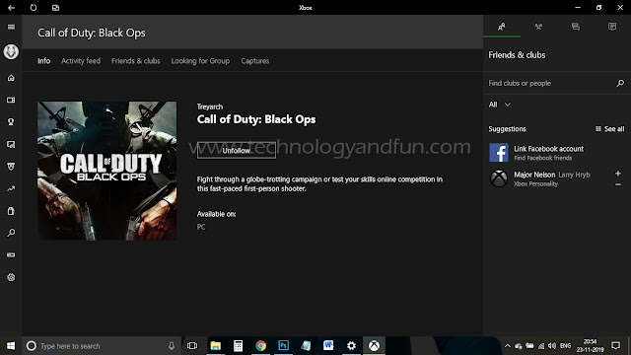
Task: Click the ENG language indicator
Action: pyautogui.click(x=565, y=346)
